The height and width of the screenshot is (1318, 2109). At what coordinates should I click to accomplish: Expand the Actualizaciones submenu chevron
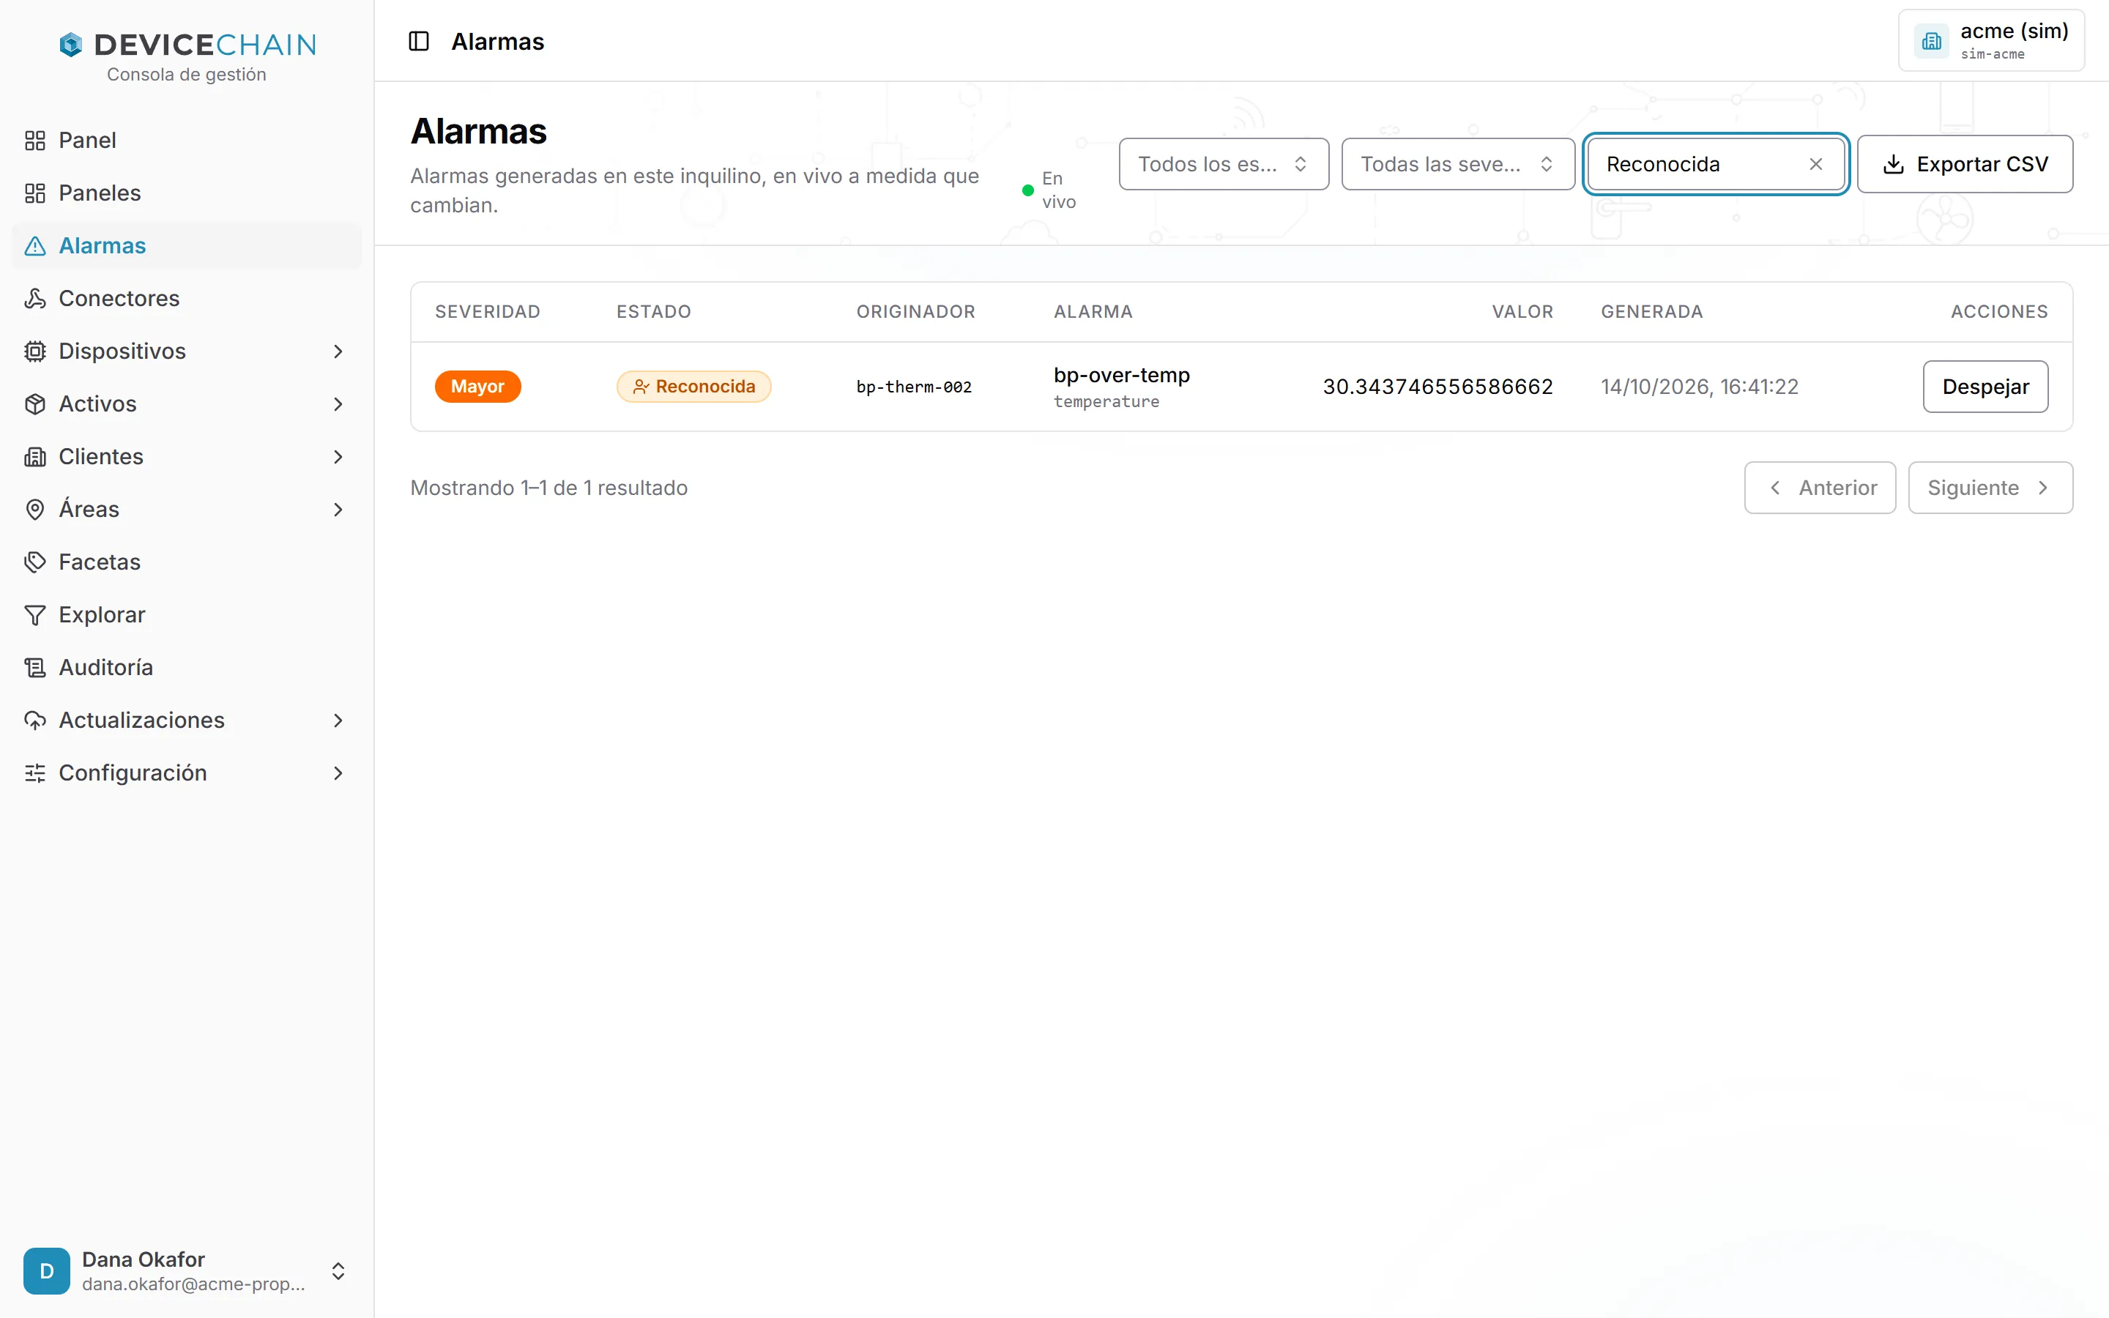pyautogui.click(x=338, y=720)
